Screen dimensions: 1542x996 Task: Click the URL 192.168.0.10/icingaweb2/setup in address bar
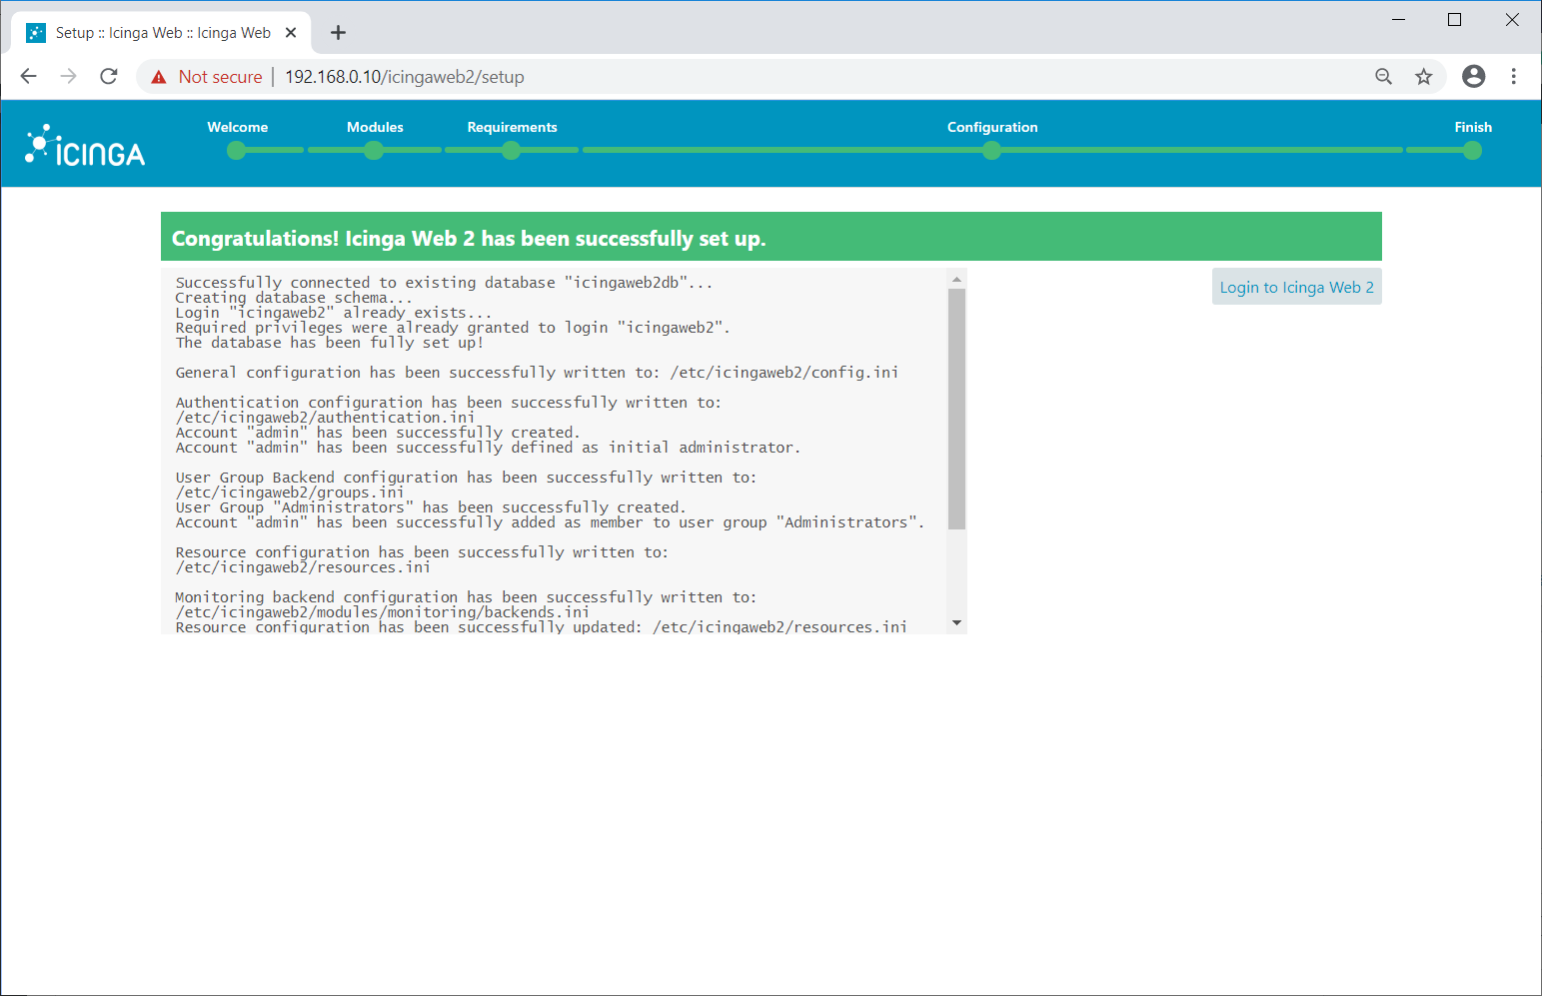(x=405, y=77)
